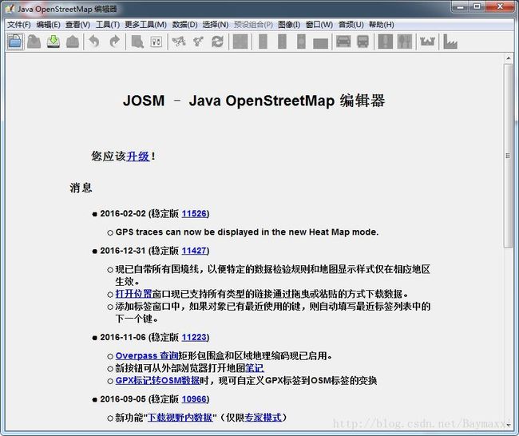Click the 消息 heading text
Screen dimensions: 519x436
[x=81, y=188]
